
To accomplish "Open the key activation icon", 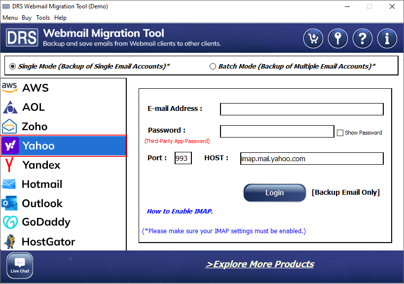I will [338, 38].
